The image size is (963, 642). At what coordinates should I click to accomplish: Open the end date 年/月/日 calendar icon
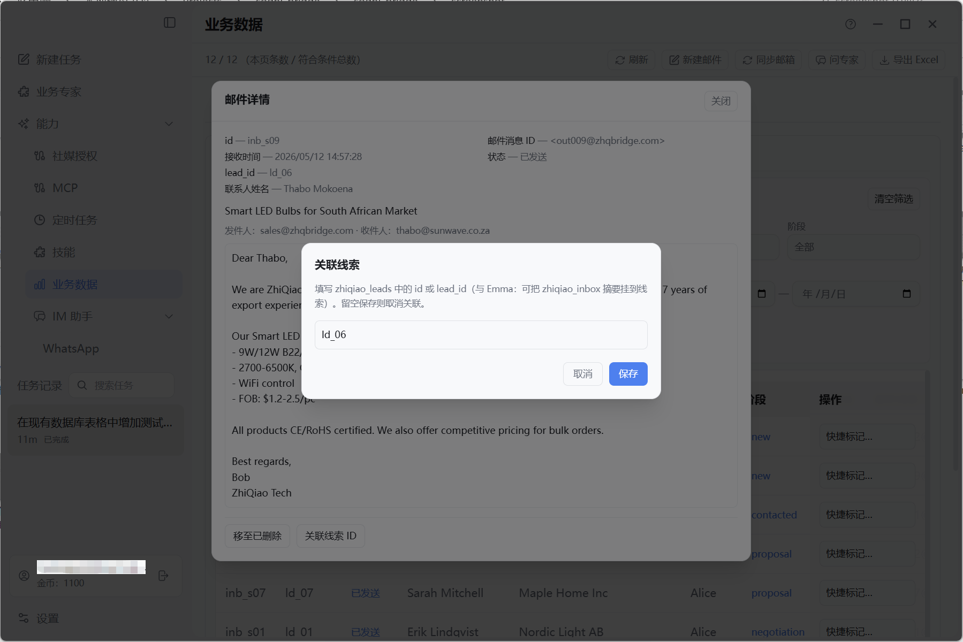click(x=906, y=294)
